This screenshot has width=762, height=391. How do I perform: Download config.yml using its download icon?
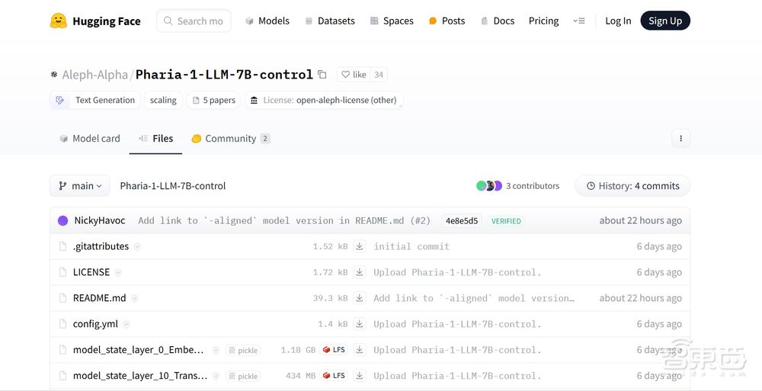tap(360, 324)
